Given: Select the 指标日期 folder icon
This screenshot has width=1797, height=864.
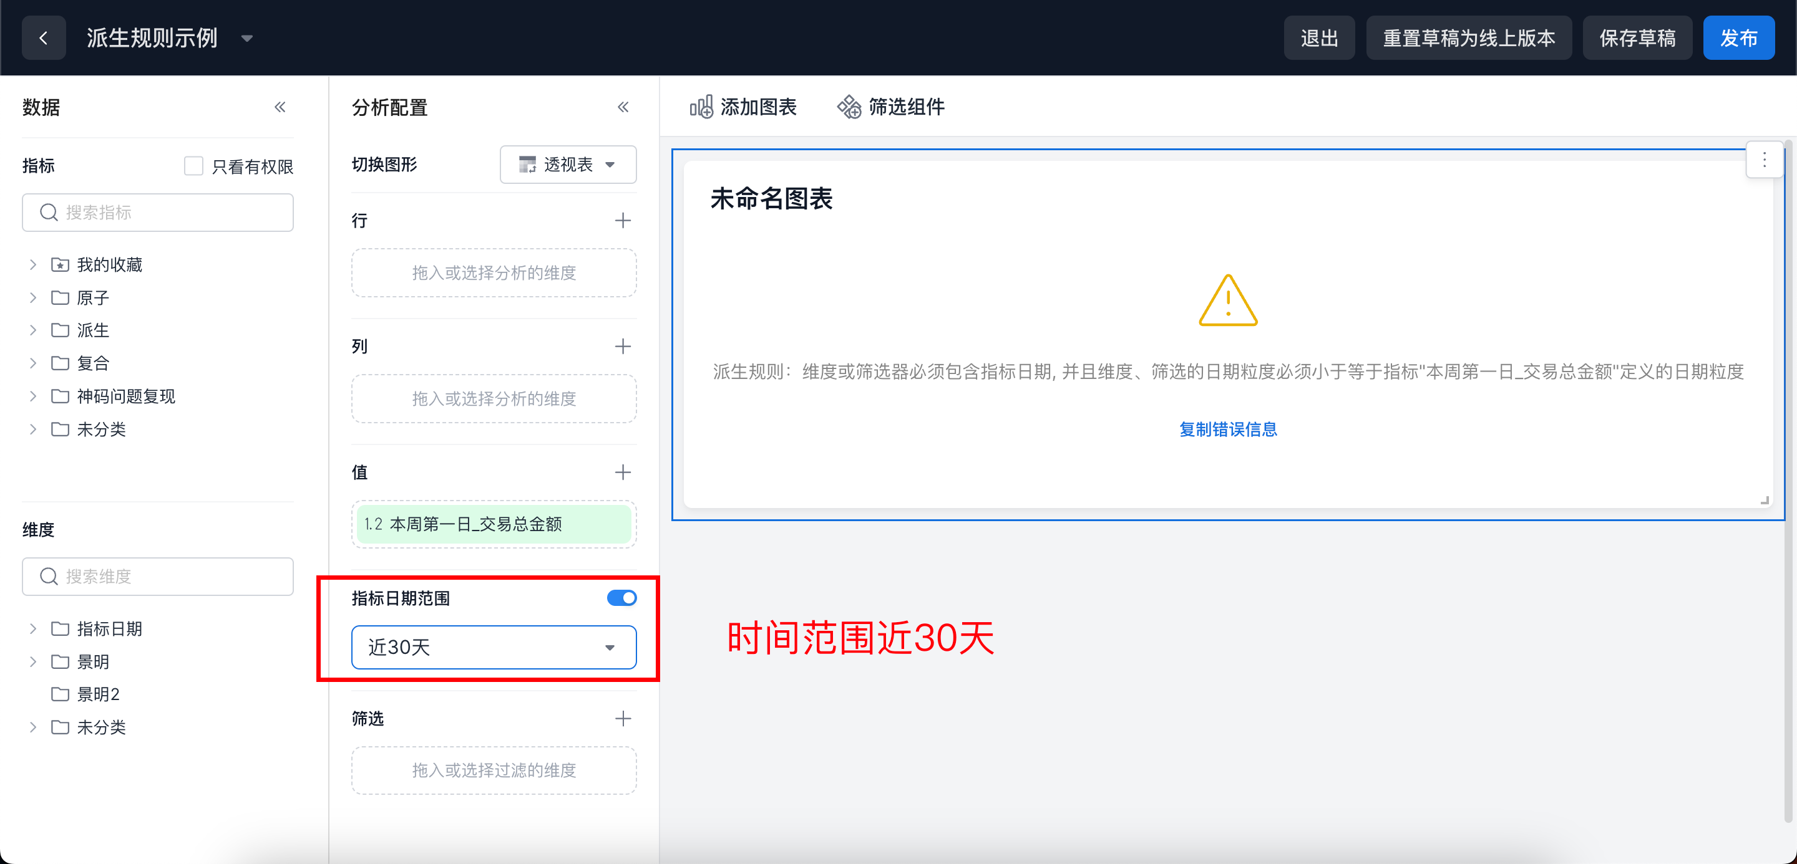Looking at the screenshot, I should tap(60, 628).
